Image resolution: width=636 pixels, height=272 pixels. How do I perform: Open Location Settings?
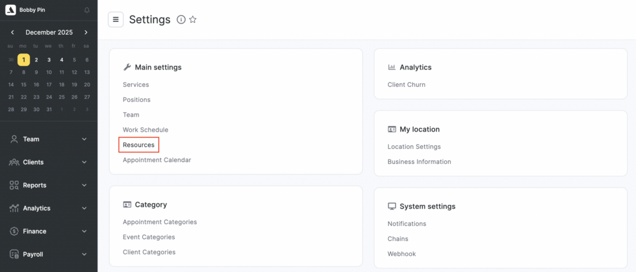point(414,147)
